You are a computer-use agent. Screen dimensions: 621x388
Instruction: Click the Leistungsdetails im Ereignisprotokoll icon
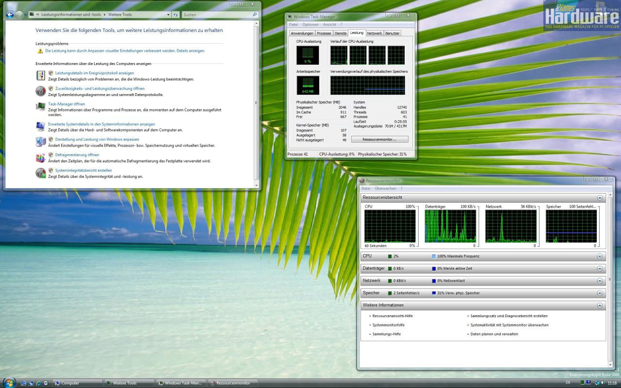pyautogui.click(x=41, y=75)
